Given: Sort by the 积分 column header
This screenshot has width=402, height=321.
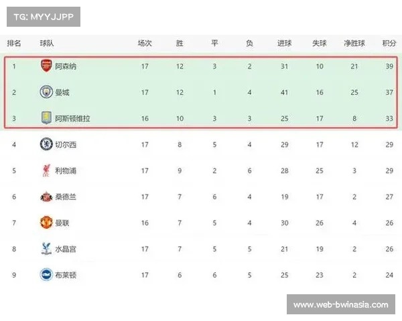Looking at the screenshot, I should point(389,43).
